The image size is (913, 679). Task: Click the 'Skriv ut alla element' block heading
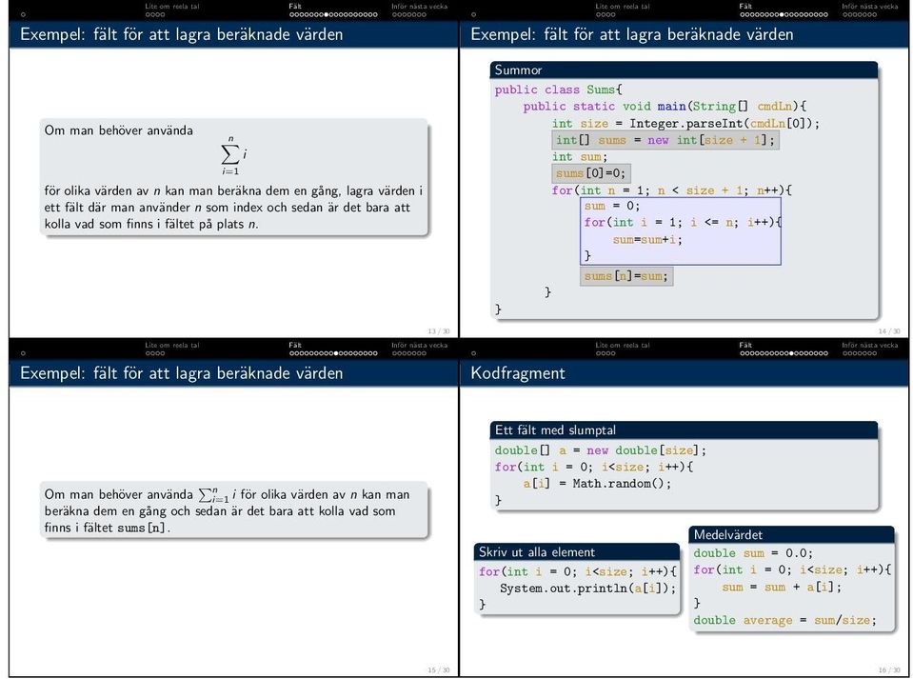click(x=536, y=552)
